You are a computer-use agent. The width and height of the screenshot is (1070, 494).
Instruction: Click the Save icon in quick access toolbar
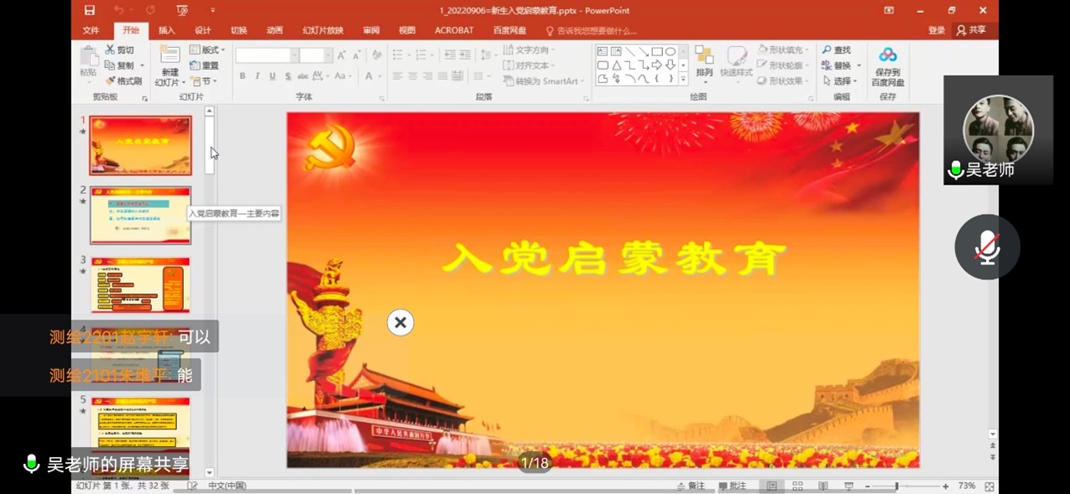pyautogui.click(x=90, y=10)
